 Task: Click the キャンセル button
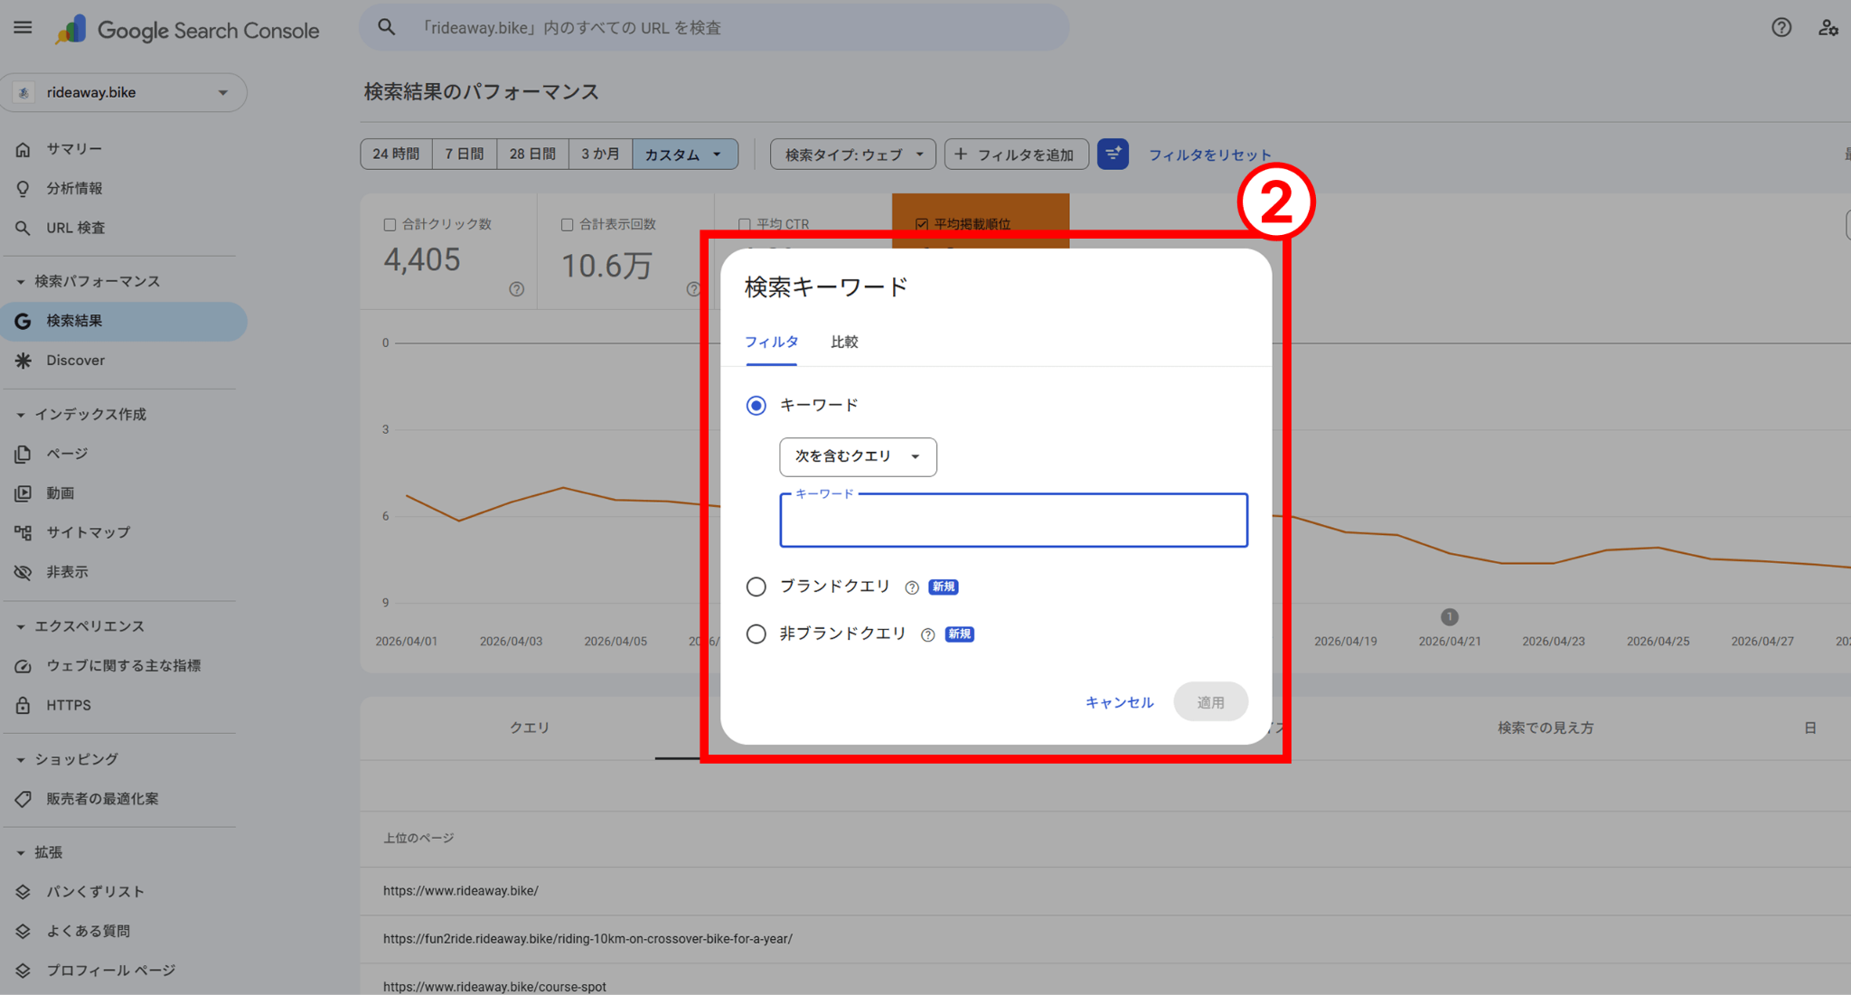click(1119, 702)
